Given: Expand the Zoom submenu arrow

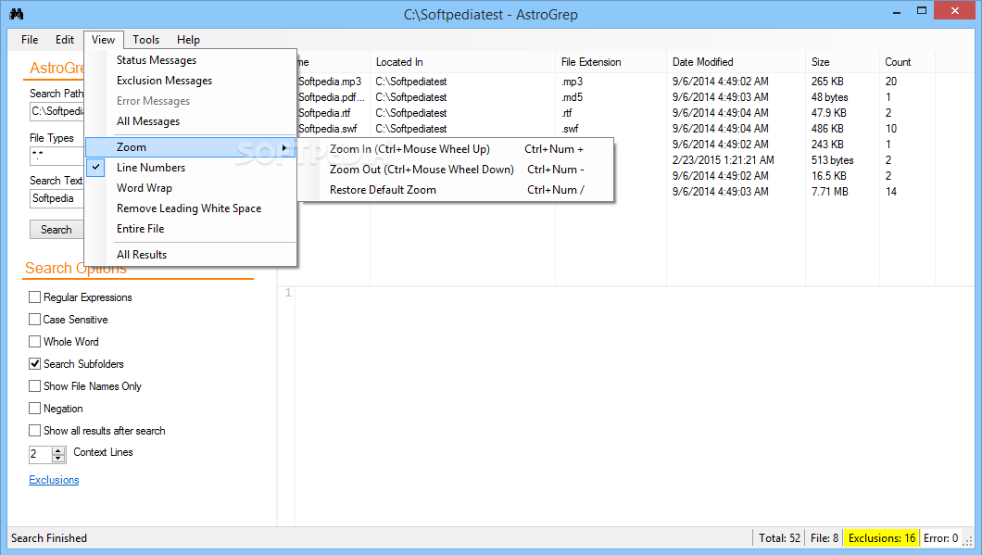Looking at the screenshot, I should (284, 147).
